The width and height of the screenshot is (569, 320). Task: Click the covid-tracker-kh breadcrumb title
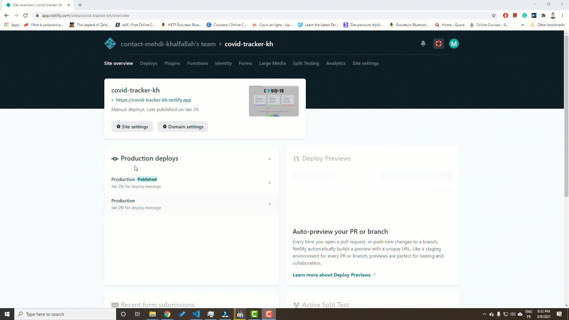(249, 44)
